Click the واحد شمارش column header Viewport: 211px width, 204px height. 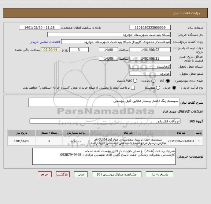pyautogui.click(x=76, y=133)
